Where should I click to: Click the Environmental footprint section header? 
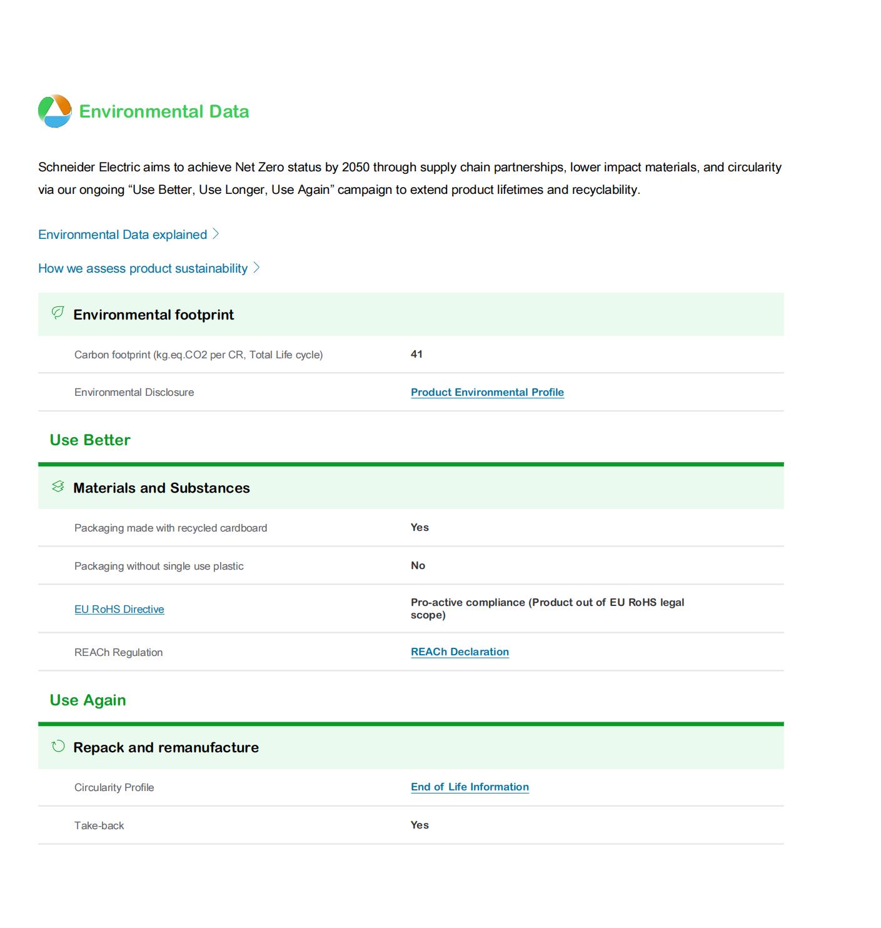click(x=153, y=315)
